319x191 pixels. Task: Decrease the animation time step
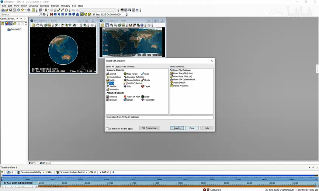pyautogui.click(x=74, y=14)
